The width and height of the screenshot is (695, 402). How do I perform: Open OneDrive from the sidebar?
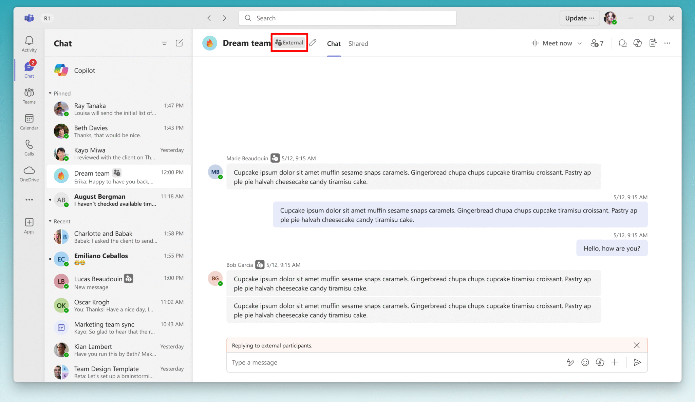(29, 174)
